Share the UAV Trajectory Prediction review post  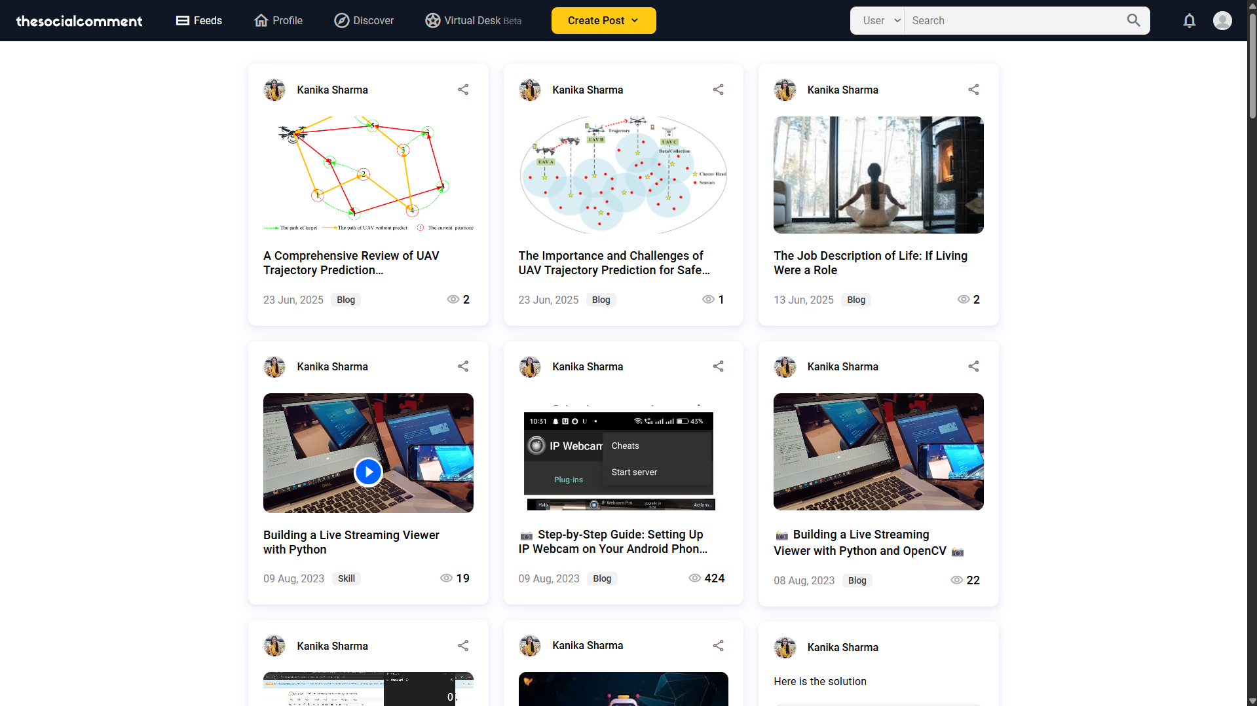463,90
